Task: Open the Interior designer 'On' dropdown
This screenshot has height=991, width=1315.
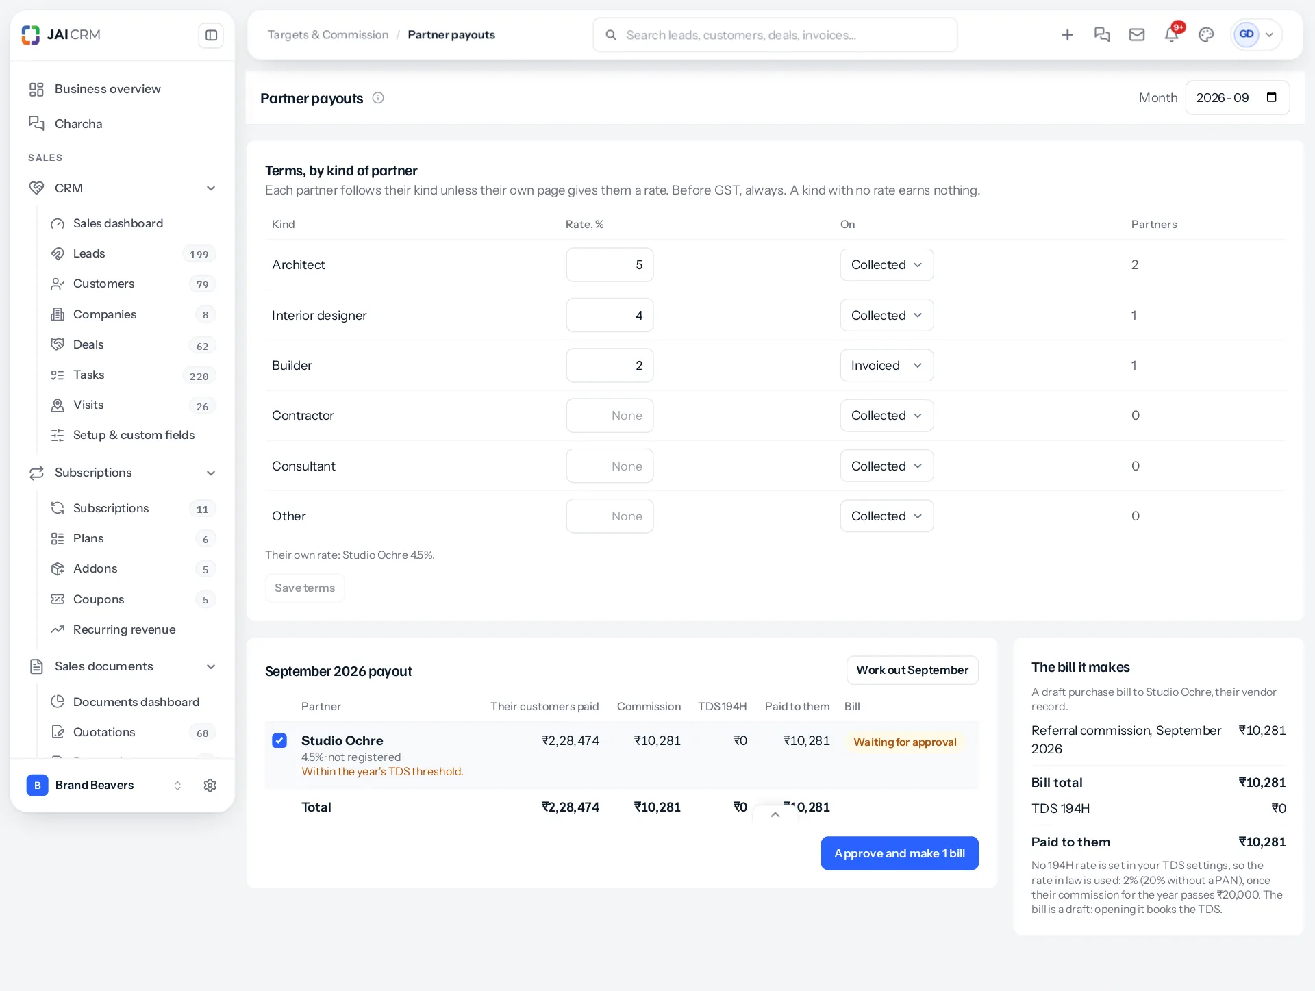Action: point(887,316)
